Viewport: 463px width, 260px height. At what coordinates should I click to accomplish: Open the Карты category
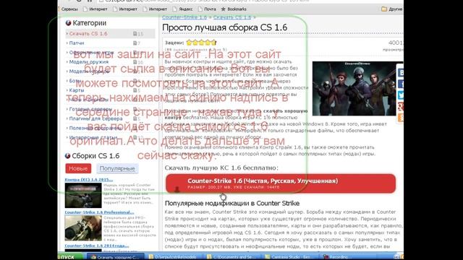point(77,90)
